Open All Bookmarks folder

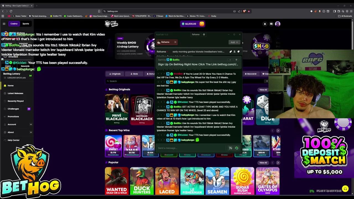click(345, 16)
